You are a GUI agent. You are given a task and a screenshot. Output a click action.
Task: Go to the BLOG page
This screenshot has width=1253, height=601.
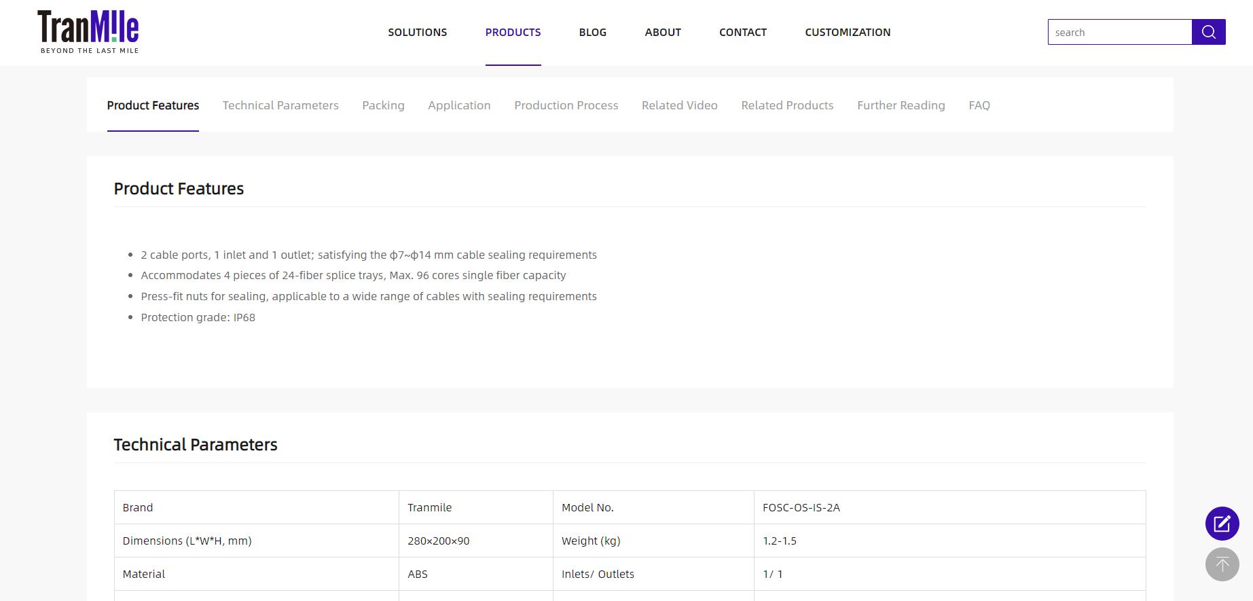coord(592,32)
